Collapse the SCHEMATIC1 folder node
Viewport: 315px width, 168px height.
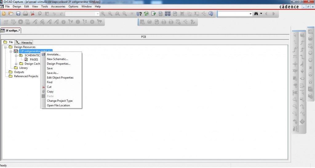(x=16, y=55)
